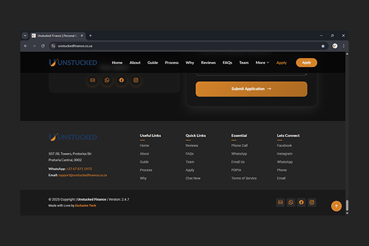Open Chat Now under Quick Links
The width and height of the screenshot is (369, 246).
(192, 178)
